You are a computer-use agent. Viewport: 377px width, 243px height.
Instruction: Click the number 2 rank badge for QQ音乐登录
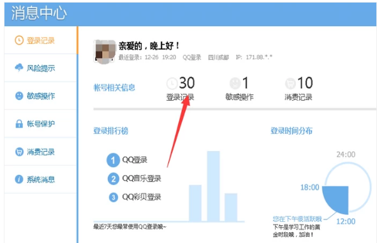114,179
